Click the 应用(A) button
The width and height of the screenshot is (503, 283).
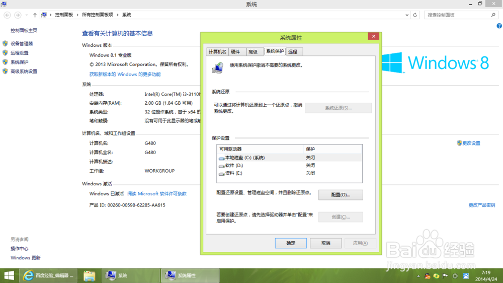[x=360, y=243]
